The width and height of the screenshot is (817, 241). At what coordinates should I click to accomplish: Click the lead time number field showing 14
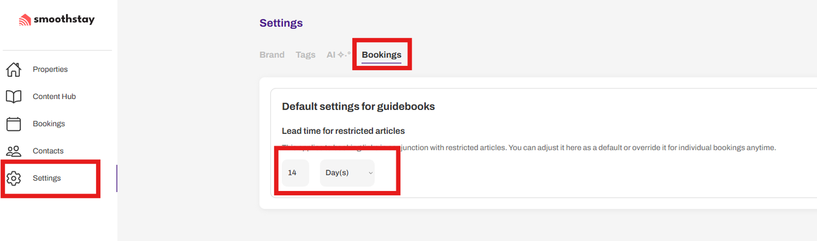coord(295,173)
